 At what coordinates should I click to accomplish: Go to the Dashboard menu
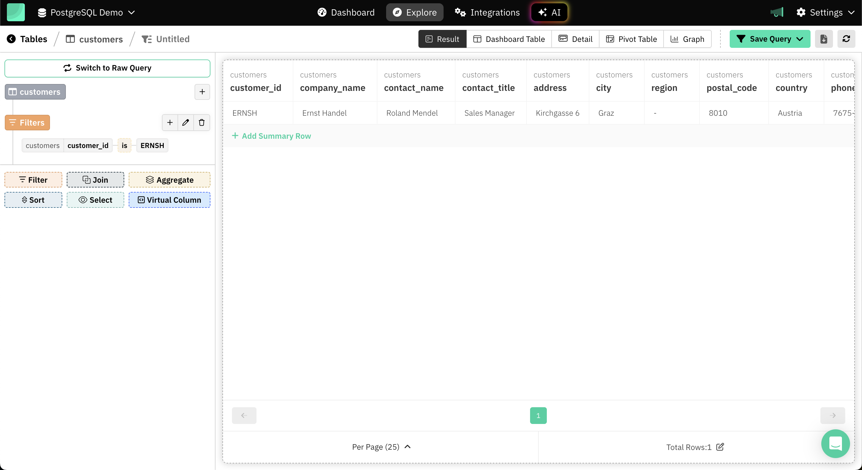click(346, 12)
